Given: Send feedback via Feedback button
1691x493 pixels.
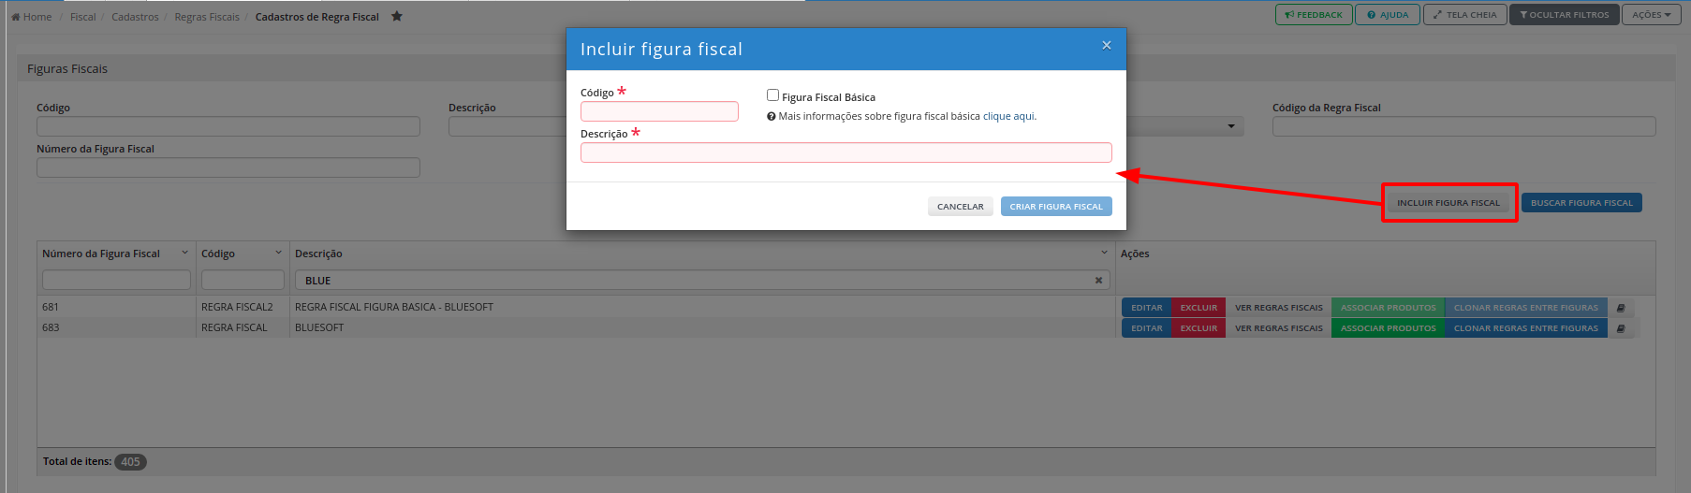Looking at the screenshot, I should [1313, 15].
